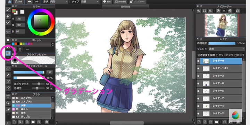Rotate canvas right in Navigator
Screen dimensions: 250x125
point(230,11)
